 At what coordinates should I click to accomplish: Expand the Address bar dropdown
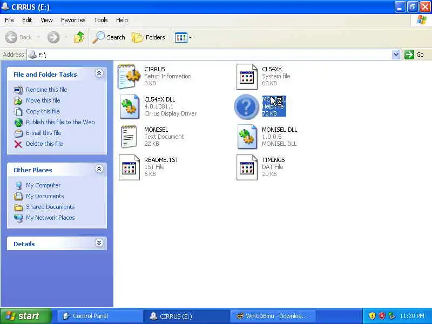click(x=396, y=55)
